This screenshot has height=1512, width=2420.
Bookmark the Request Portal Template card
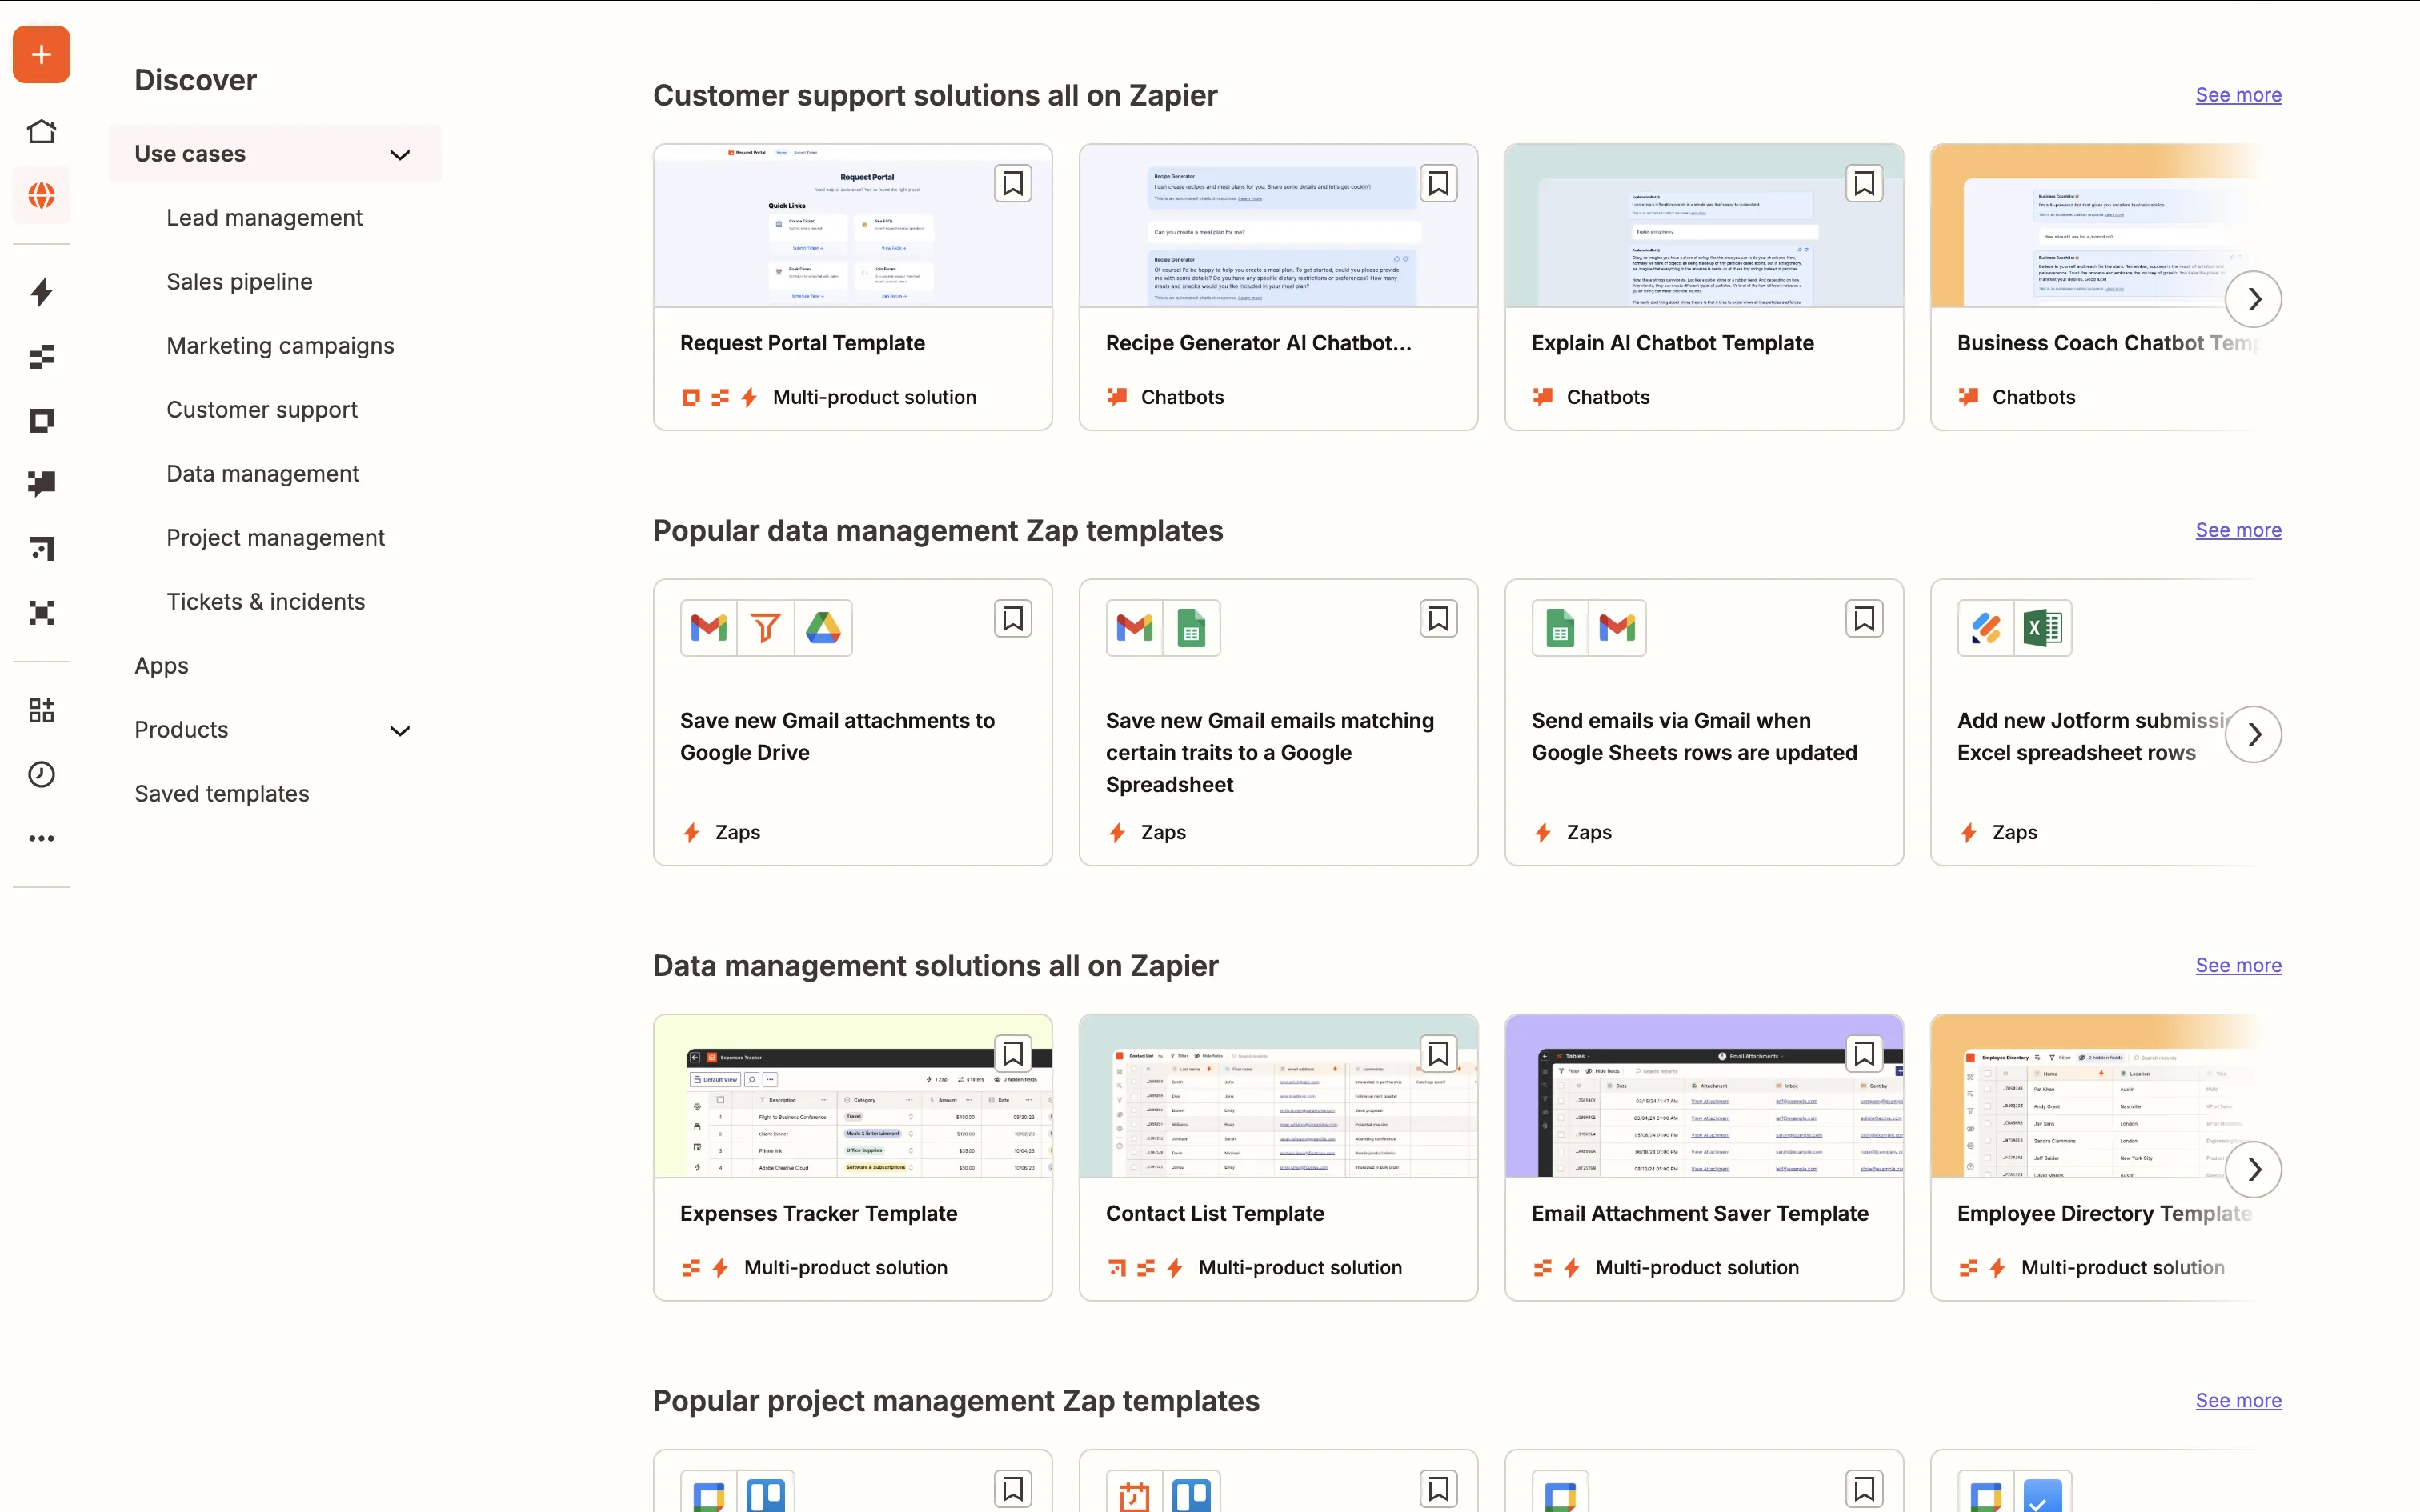1012,184
